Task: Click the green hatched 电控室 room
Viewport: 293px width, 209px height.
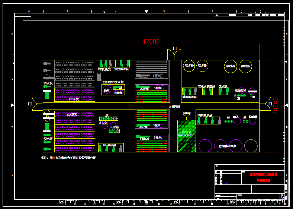Action: coord(187,136)
